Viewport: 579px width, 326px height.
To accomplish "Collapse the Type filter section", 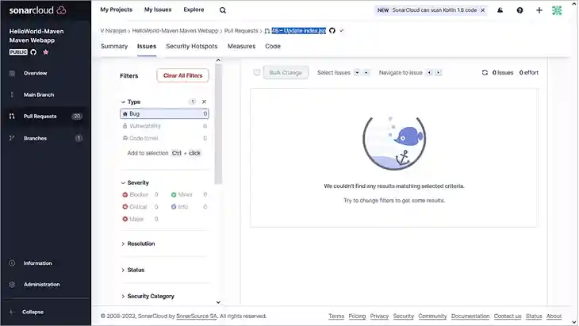I will 131,102.
